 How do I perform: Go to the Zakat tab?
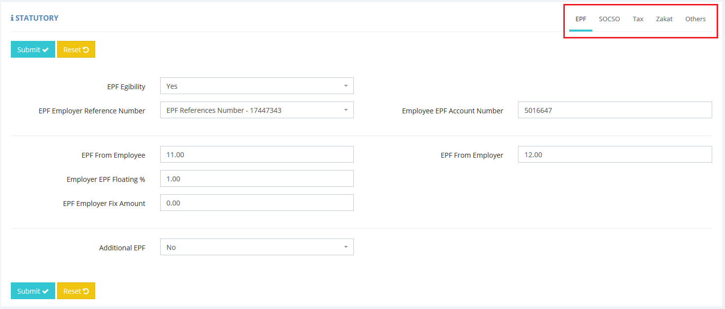tap(664, 19)
